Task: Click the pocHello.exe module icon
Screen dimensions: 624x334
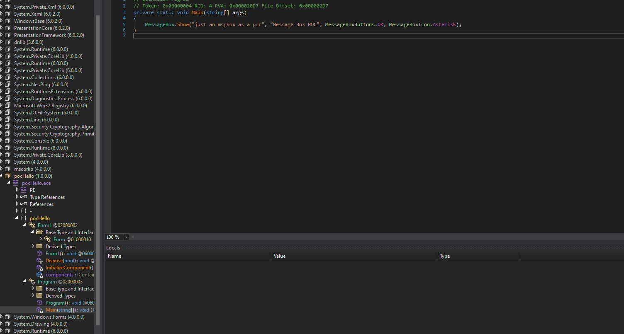Action: (16, 183)
